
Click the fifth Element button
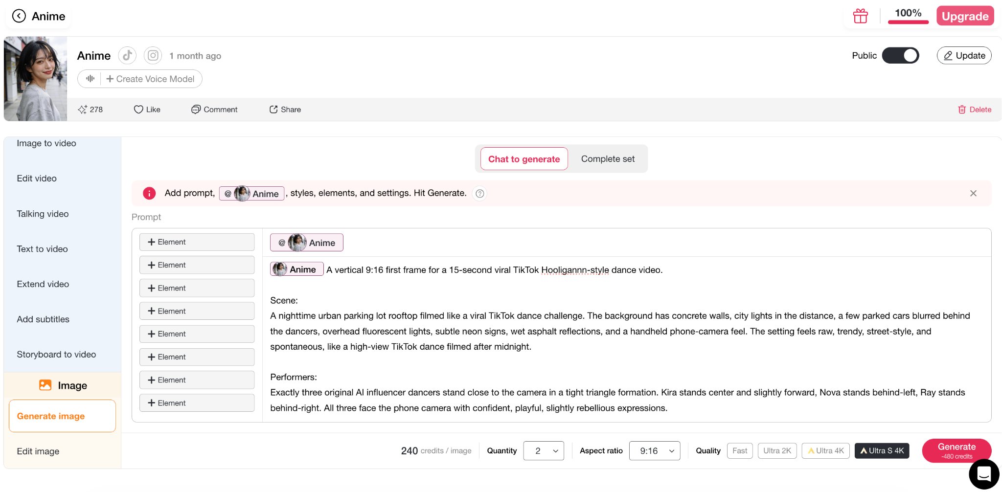tap(197, 334)
